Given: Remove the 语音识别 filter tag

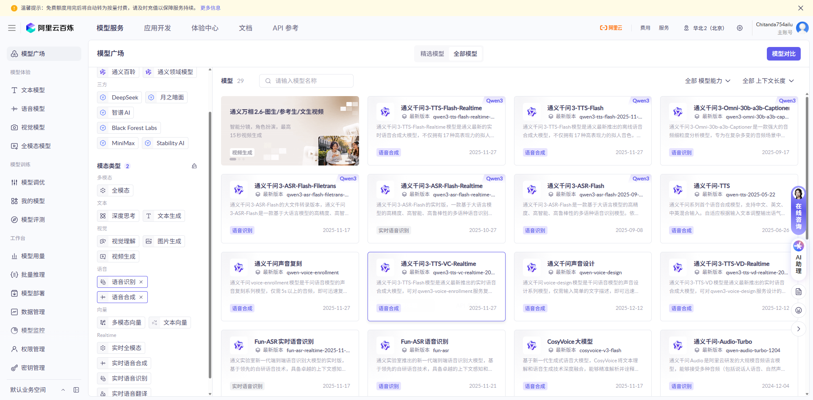Looking at the screenshot, I should pos(141,282).
